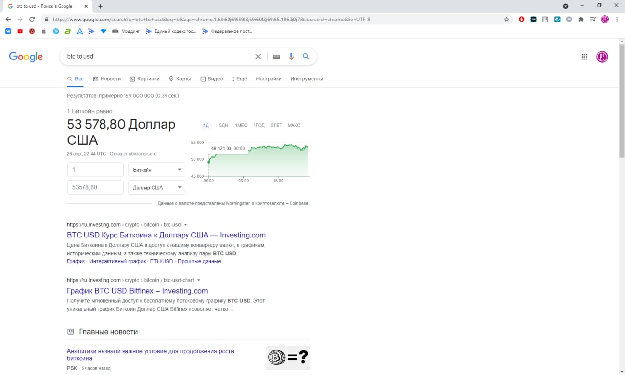This screenshot has height=375, width=625.
Task: Open Инструменты search tools
Action: [x=307, y=79]
